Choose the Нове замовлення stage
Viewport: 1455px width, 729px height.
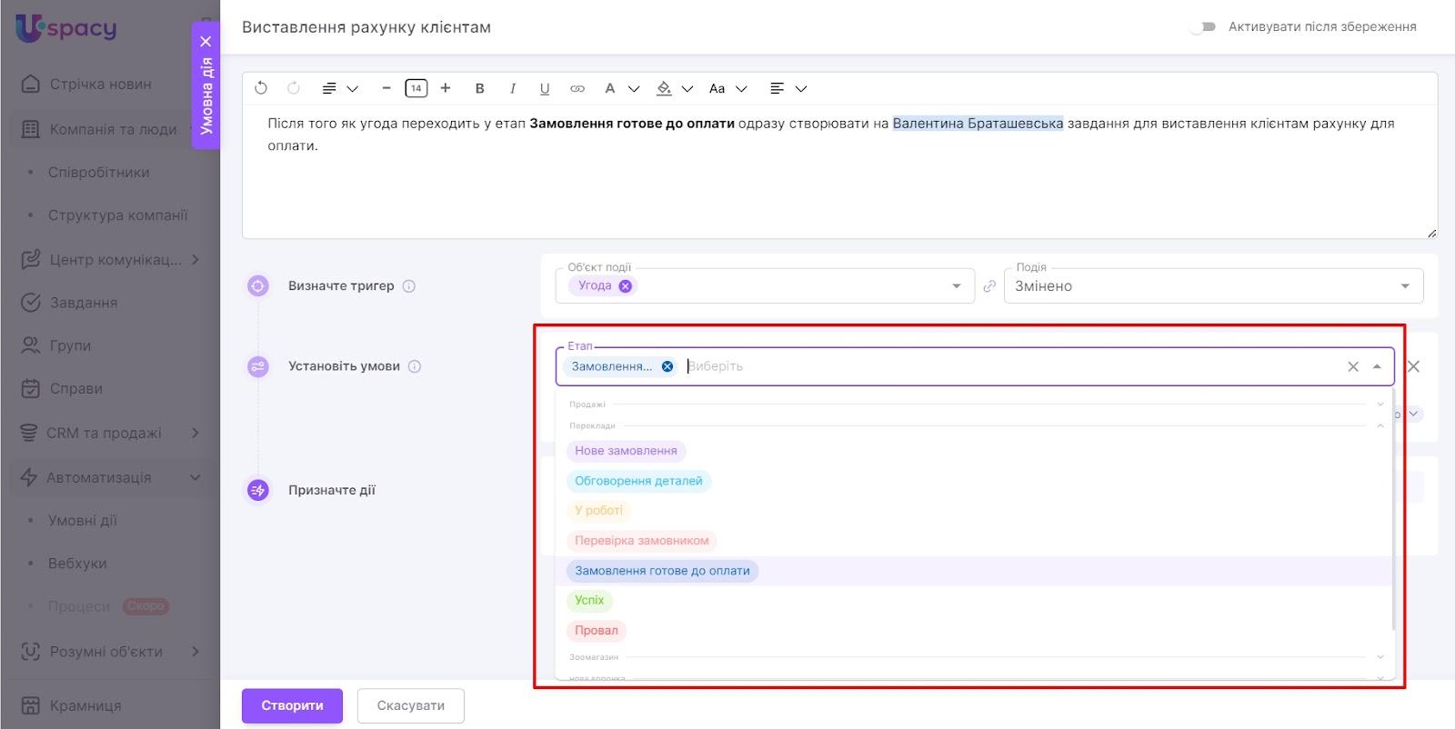[626, 451]
